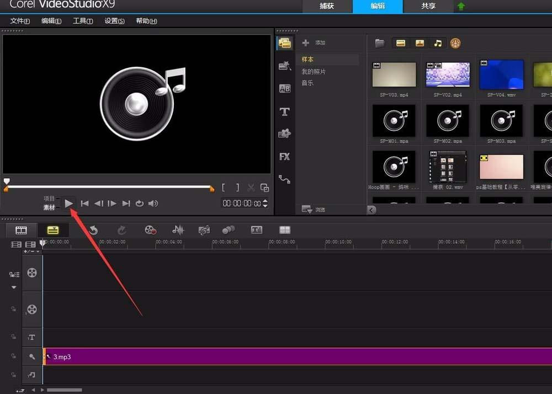Toggle display of photos in library
The image size is (552, 394).
point(420,43)
